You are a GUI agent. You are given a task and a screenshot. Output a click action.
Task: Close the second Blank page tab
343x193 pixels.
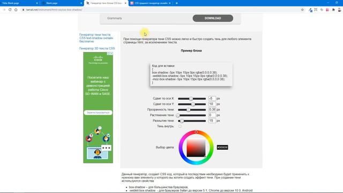click(x=81, y=3)
